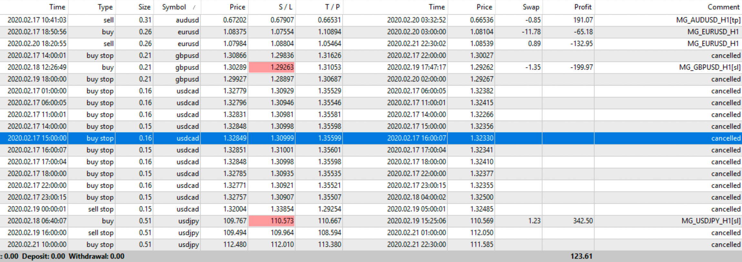
Task: Click open time 2020.02.19 18:00:00
Action: pyautogui.click(x=37, y=79)
